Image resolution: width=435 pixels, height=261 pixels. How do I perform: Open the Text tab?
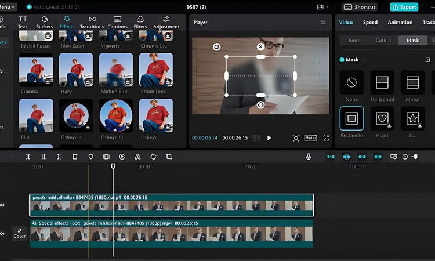pos(23,23)
